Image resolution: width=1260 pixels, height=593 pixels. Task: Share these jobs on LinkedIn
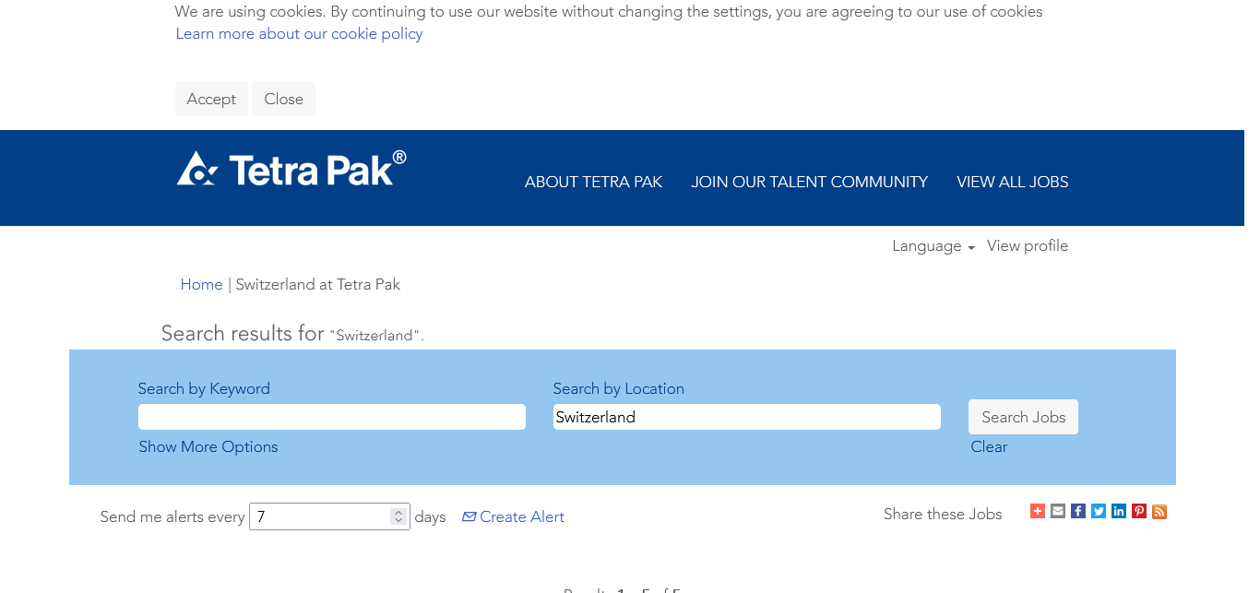coord(1119,511)
